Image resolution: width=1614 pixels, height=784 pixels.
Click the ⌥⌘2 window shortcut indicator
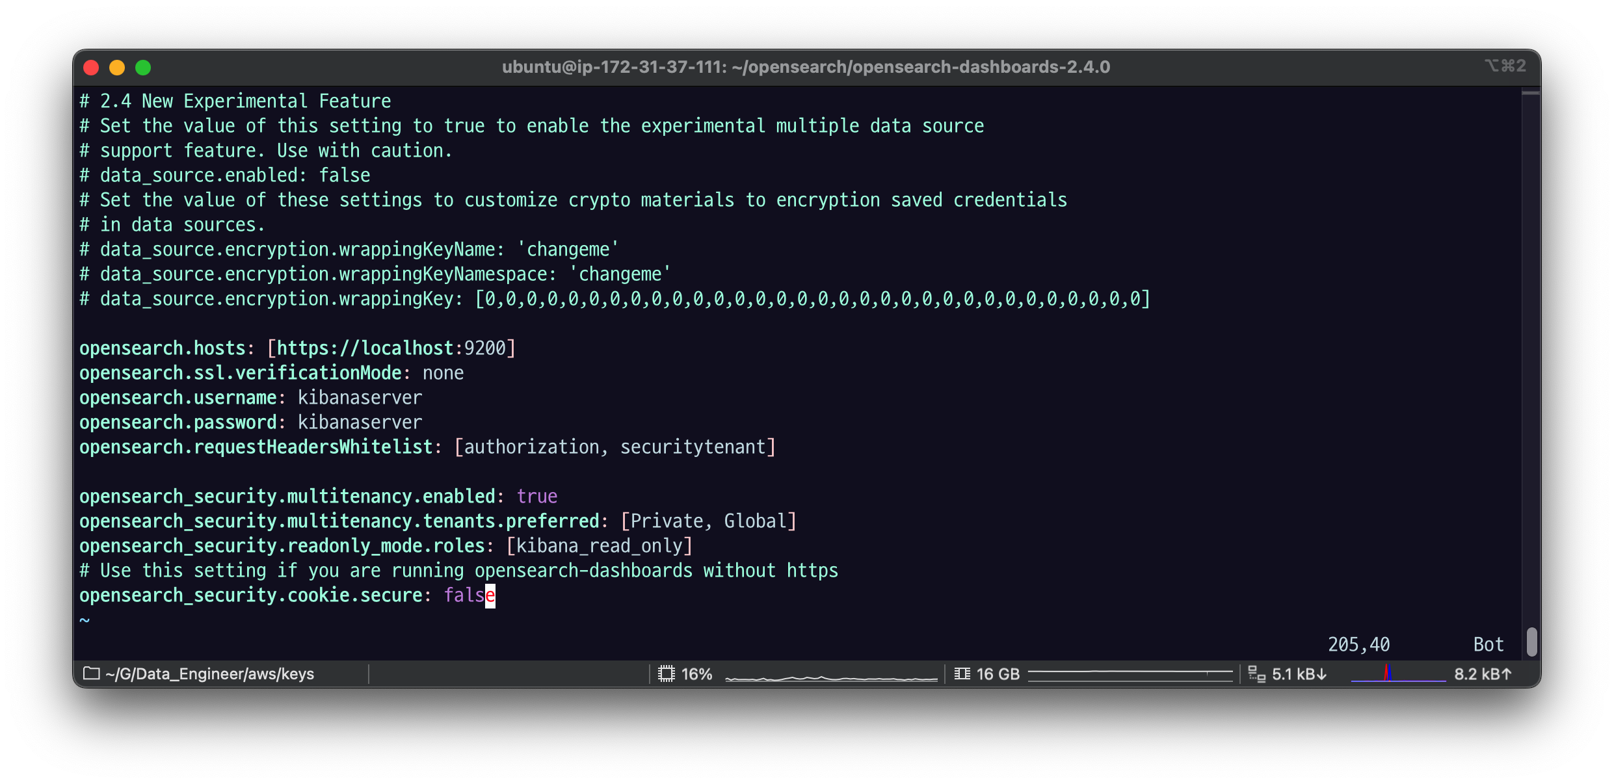(1505, 66)
